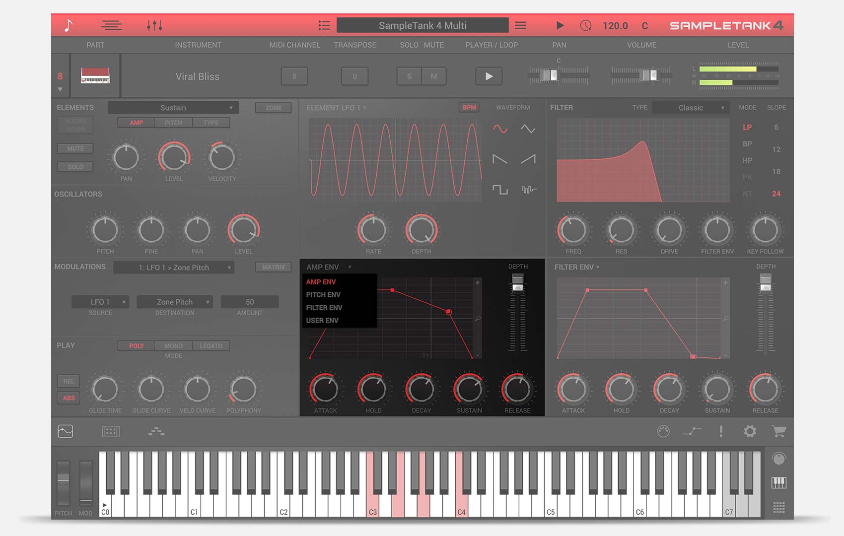The width and height of the screenshot is (844, 536).
Task: Choose USER ENV in the envelope menu
Action: tap(322, 321)
